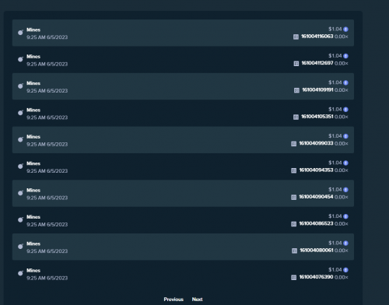Click the Mines bomb icon beside bet 161004112697

pos(20,59)
